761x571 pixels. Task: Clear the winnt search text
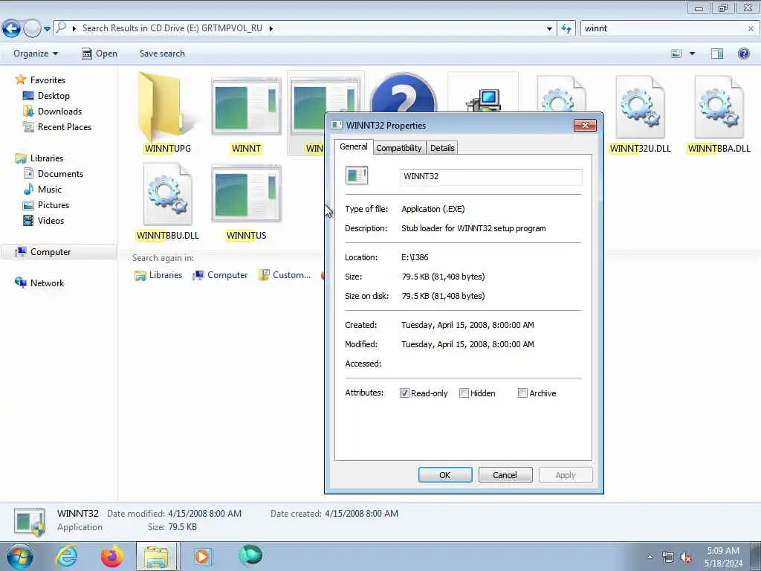(751, 29)
